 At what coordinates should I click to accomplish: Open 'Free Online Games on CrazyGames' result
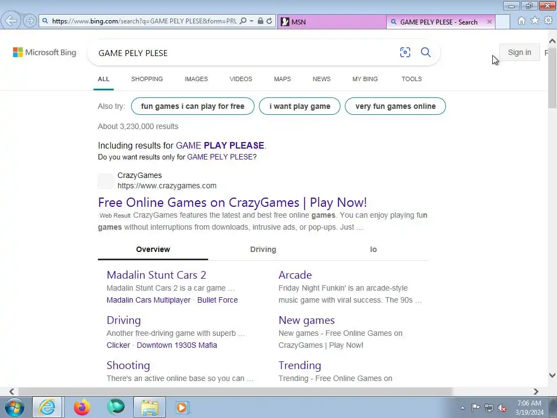pyautogui.click(x=232, y=202)
